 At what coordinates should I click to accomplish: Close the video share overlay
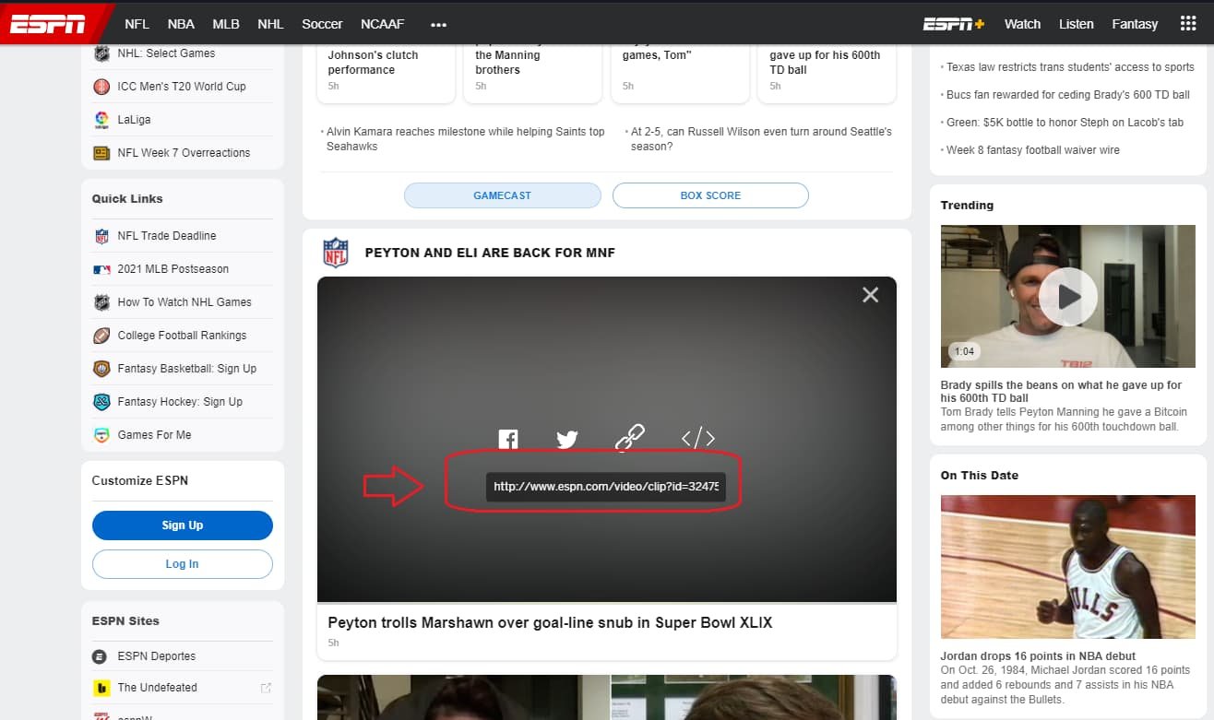tap(870, 295)
